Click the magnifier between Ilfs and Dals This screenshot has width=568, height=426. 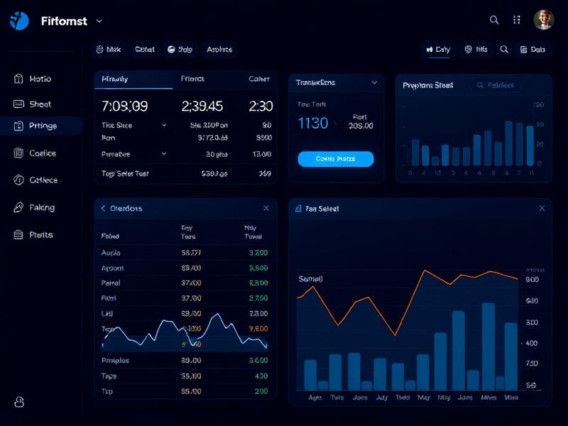(x=504, y=49)
